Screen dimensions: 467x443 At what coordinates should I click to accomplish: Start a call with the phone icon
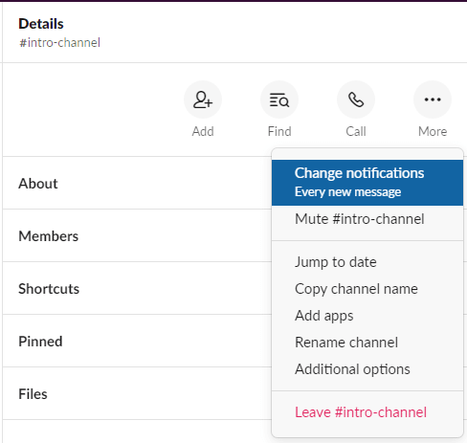point(356,100)
